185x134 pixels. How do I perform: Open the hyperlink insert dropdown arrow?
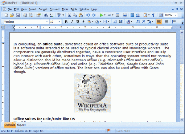[x=113, y=15]
